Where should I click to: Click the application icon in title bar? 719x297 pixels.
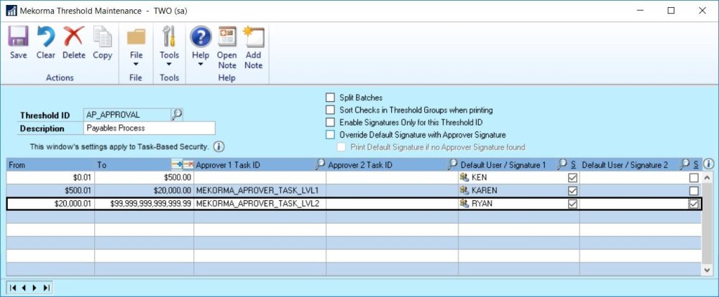click(x=12, y=11)
